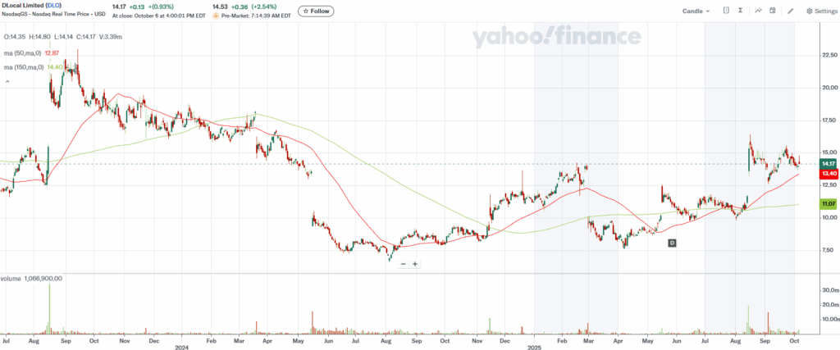Click the D dividend event marker

671,243
